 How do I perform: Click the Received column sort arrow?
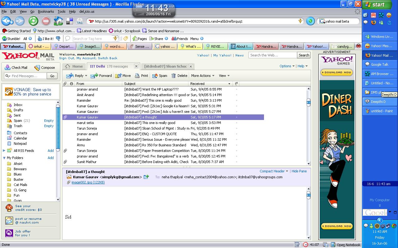pyautogui.click(x=229, y=84)
